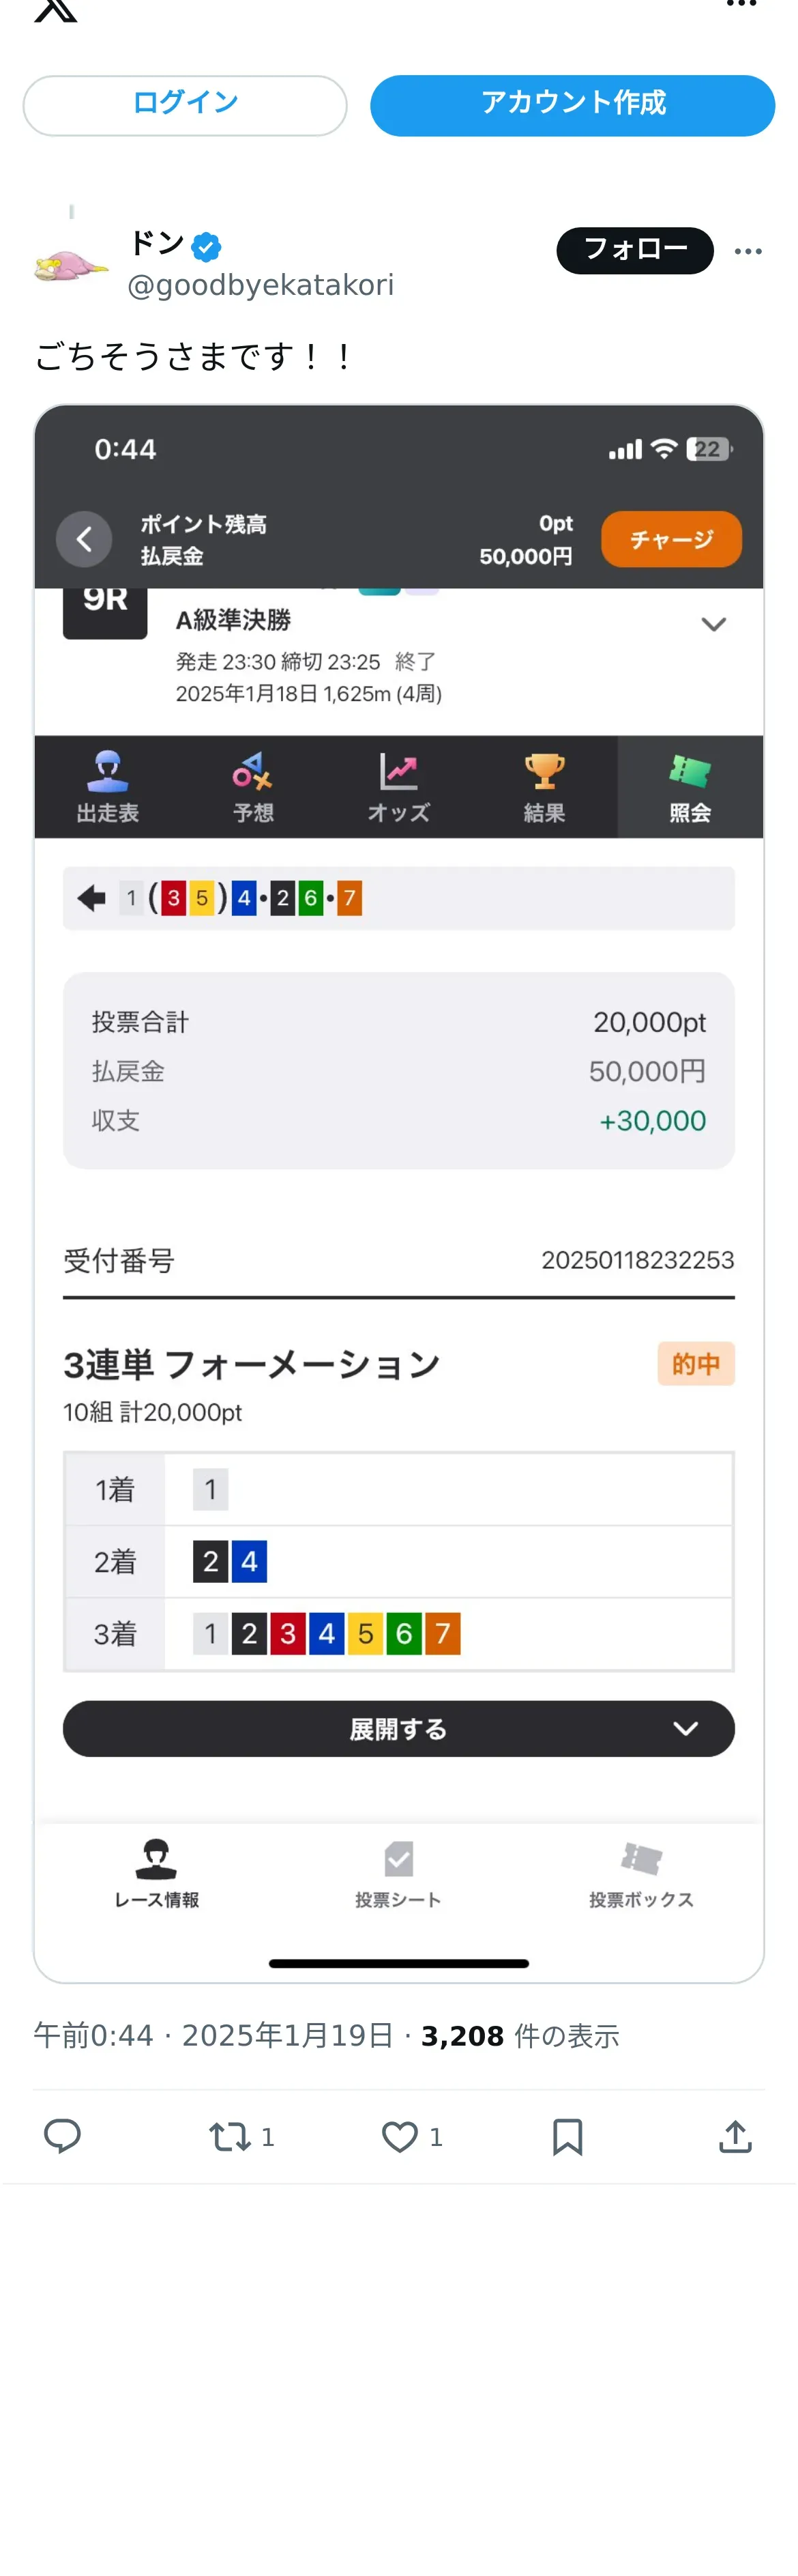
Task: Select the 照会 tab in the image
Action: point(690,787)
